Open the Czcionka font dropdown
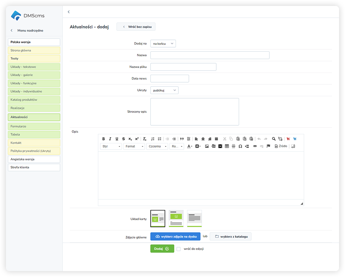 click(157, 146)
